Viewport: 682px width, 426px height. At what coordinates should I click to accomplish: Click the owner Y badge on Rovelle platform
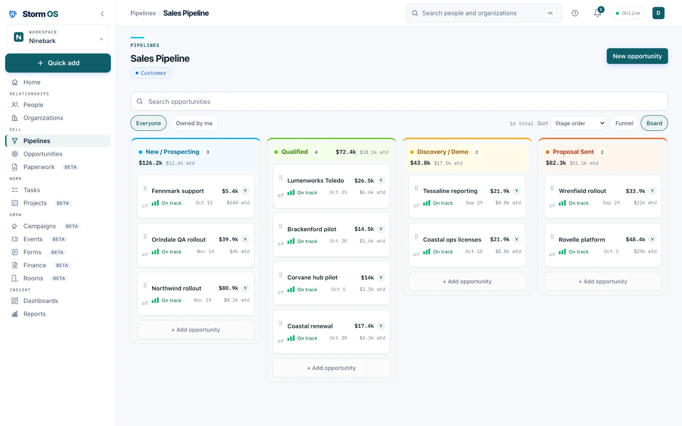tap(652, 239)
